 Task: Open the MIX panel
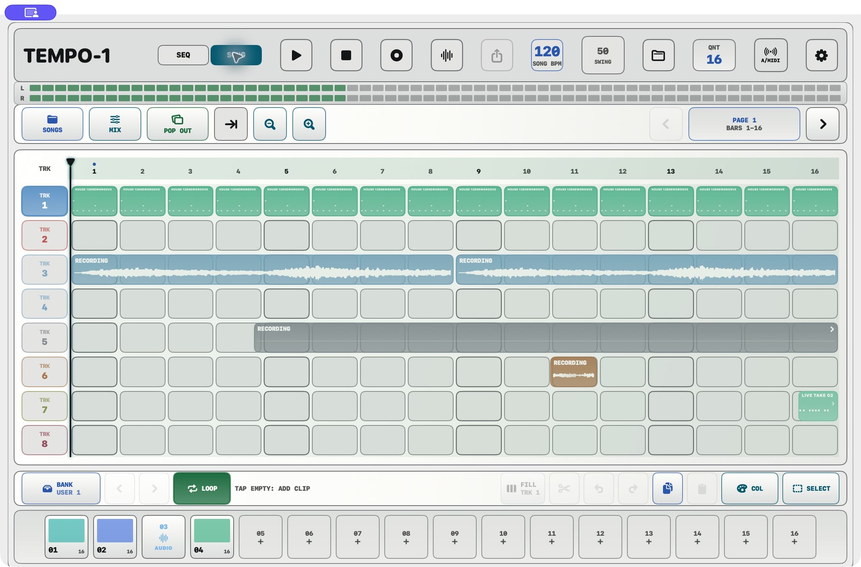coord(115,124)
